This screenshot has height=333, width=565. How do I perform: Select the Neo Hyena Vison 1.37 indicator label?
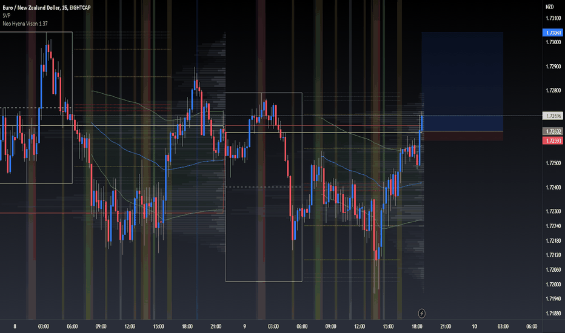[25, 24]
